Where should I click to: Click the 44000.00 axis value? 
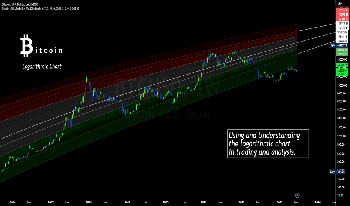342,60
